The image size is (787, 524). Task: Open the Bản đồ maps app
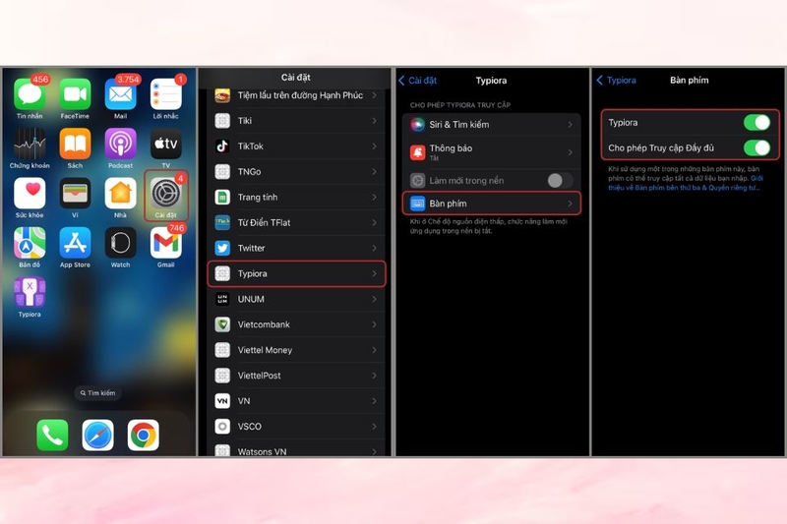(x=30, y=243)
